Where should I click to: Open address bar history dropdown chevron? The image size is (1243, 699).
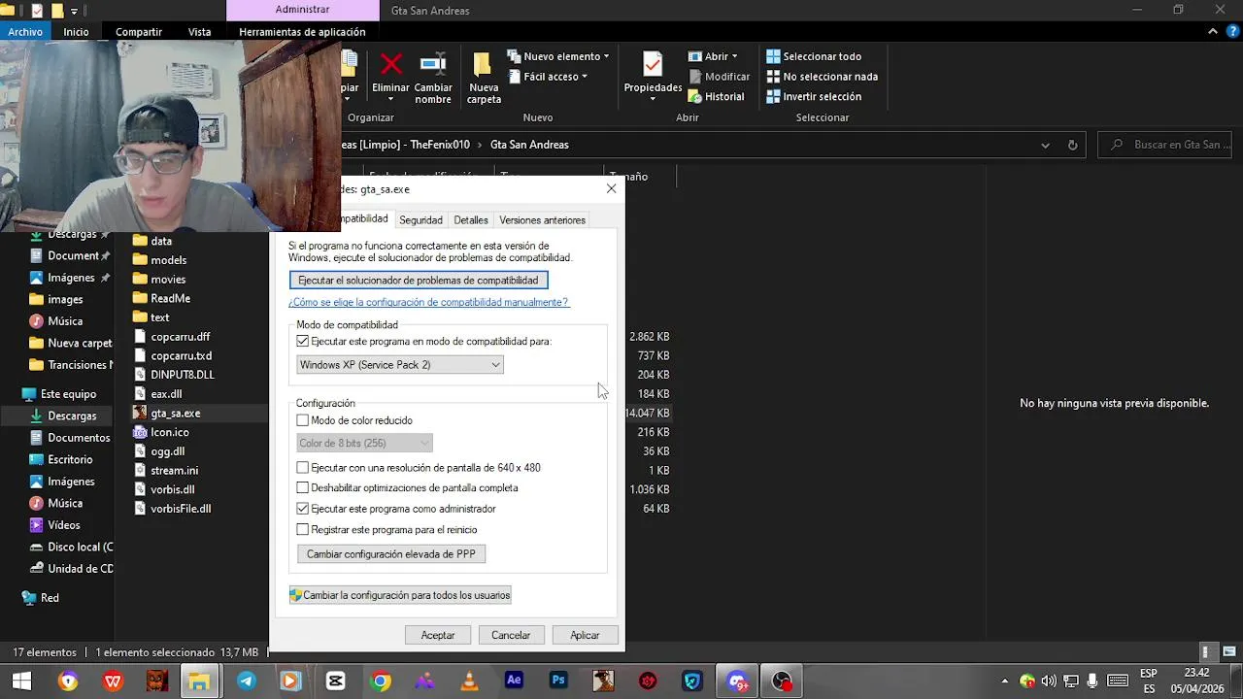click(x=1045, y=145)
